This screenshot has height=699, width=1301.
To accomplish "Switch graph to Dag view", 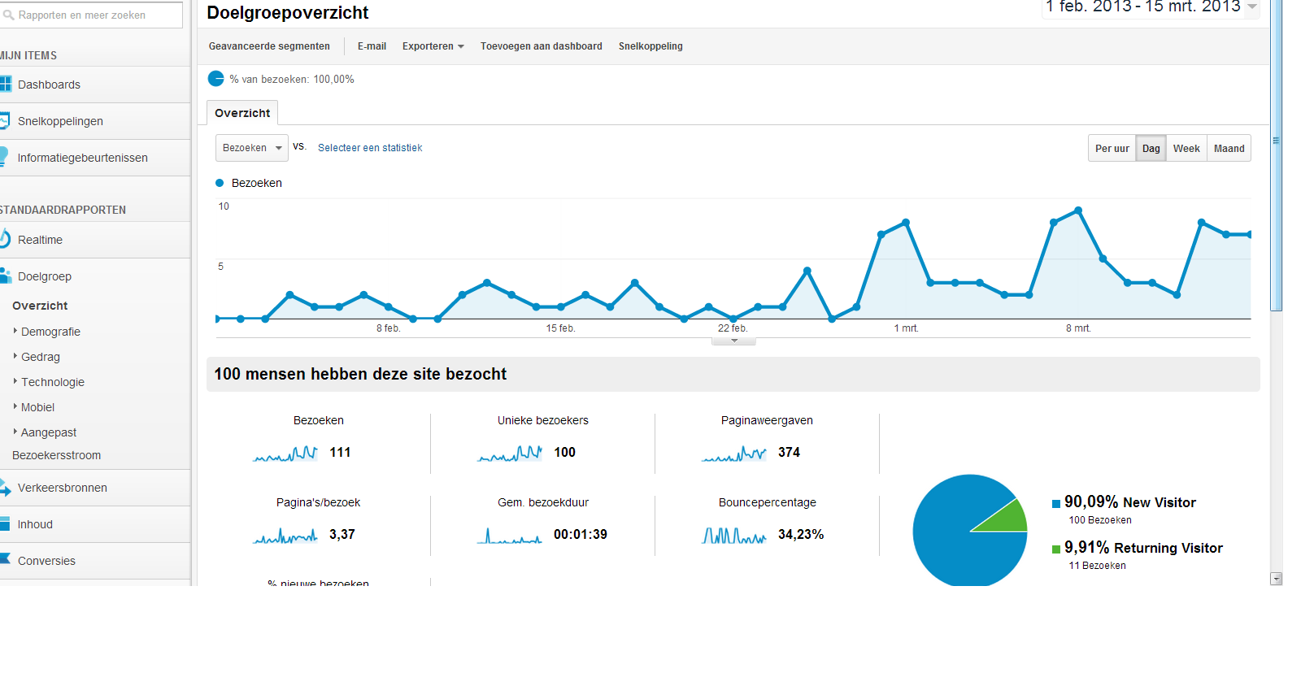I will [x=1151, y=148].
